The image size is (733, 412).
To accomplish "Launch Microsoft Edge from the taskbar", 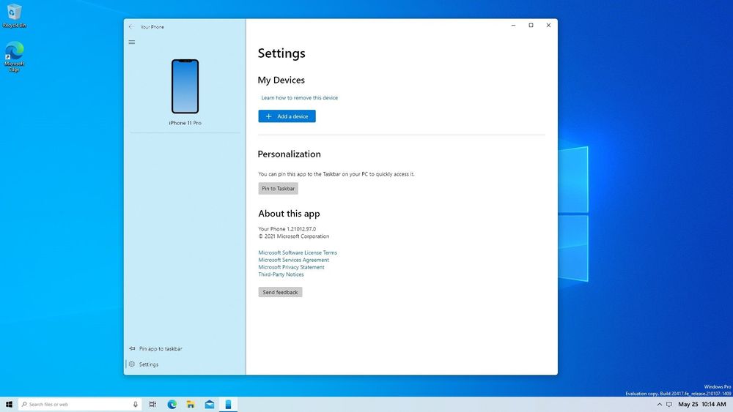I will coord(172,405).
